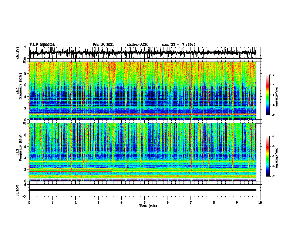Click the "Time (min)" x-axis label
This screenshot has width=293, height=227.
(x=148, y=206)
